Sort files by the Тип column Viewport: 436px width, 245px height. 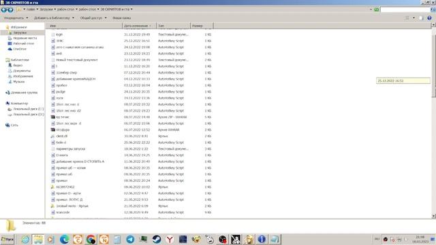(x=174, y=26)
